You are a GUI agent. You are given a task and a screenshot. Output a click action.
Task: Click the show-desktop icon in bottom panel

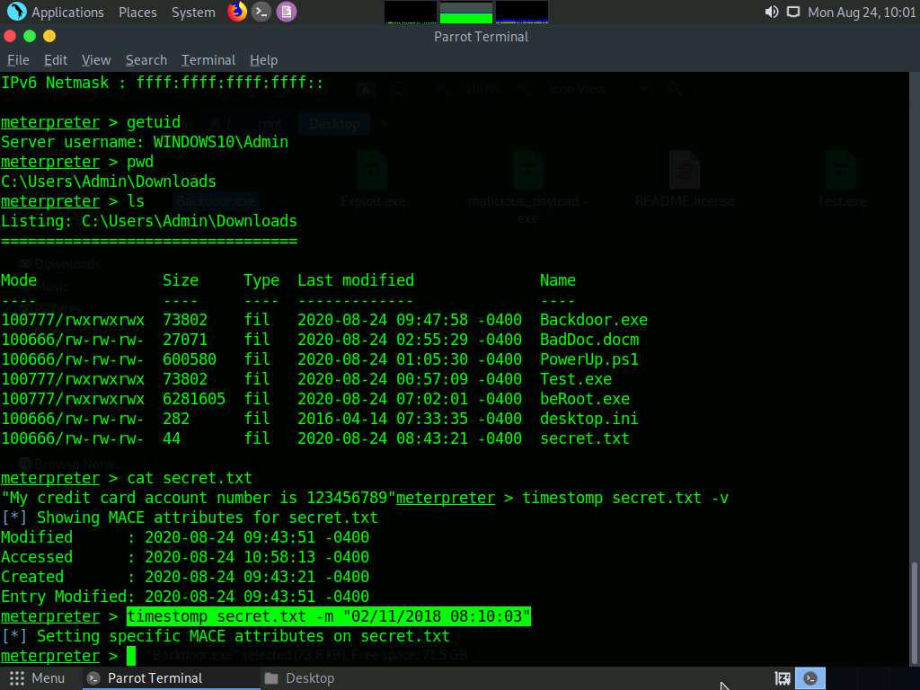pyautogui.click(x=783, y=679)
